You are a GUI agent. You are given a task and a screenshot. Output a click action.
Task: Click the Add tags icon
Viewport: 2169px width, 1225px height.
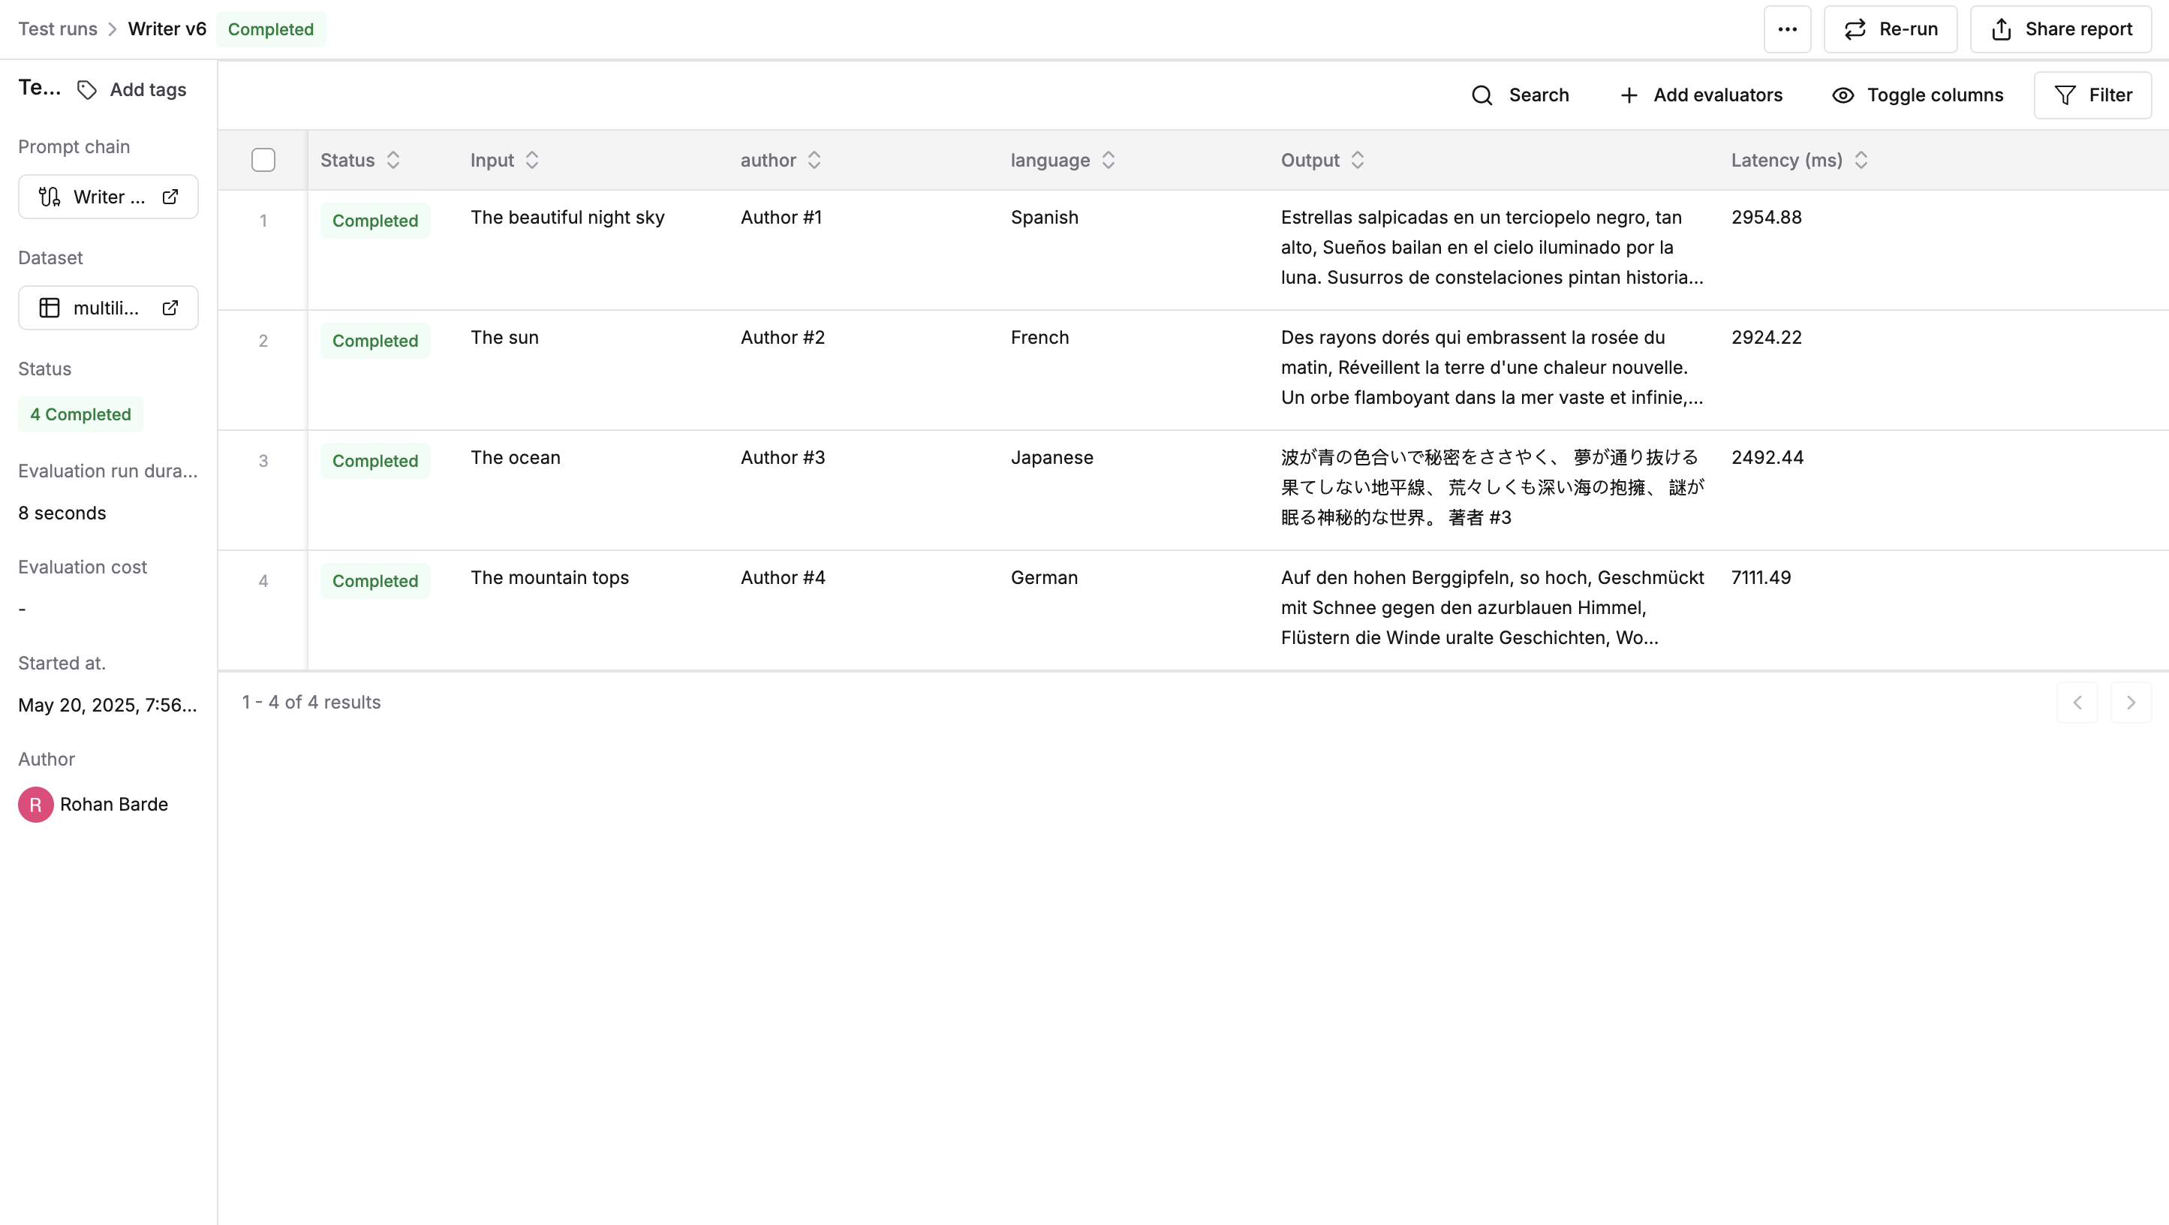87,90
